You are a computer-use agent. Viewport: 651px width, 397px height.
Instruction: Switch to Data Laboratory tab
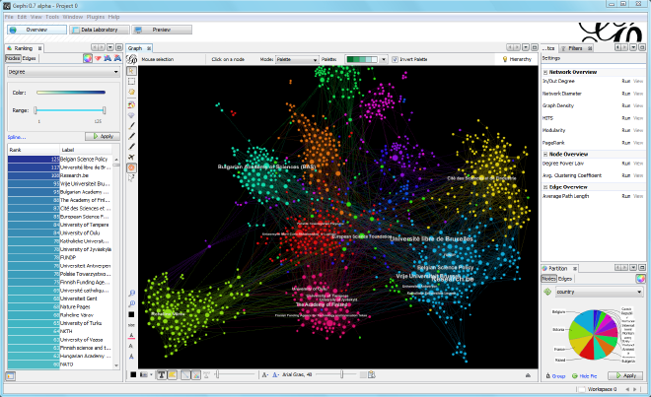pos(99,30)
